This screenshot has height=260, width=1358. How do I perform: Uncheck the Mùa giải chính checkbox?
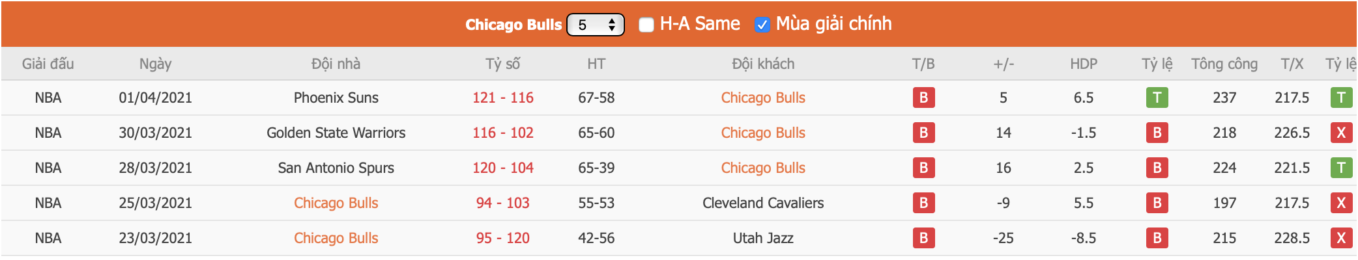pyautogui.click(x=762, y=25)
